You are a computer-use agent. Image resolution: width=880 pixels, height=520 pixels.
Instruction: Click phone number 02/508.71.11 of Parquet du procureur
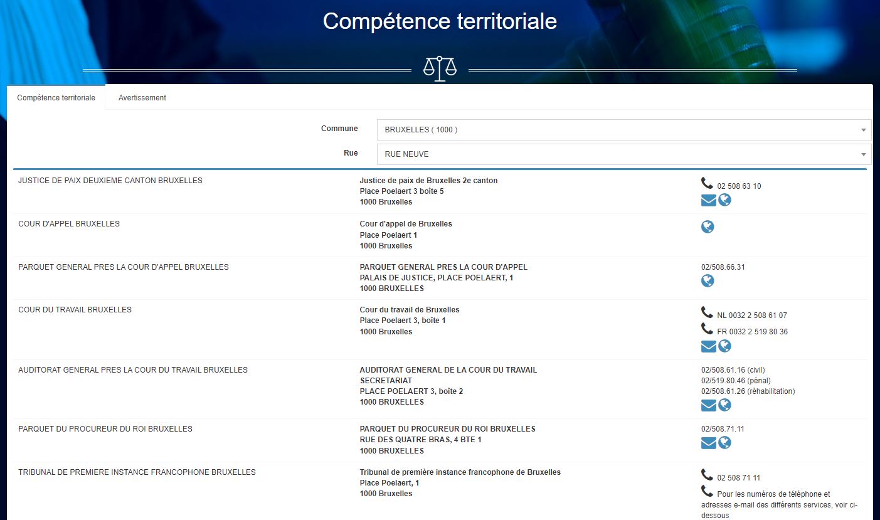click(723, 429)
